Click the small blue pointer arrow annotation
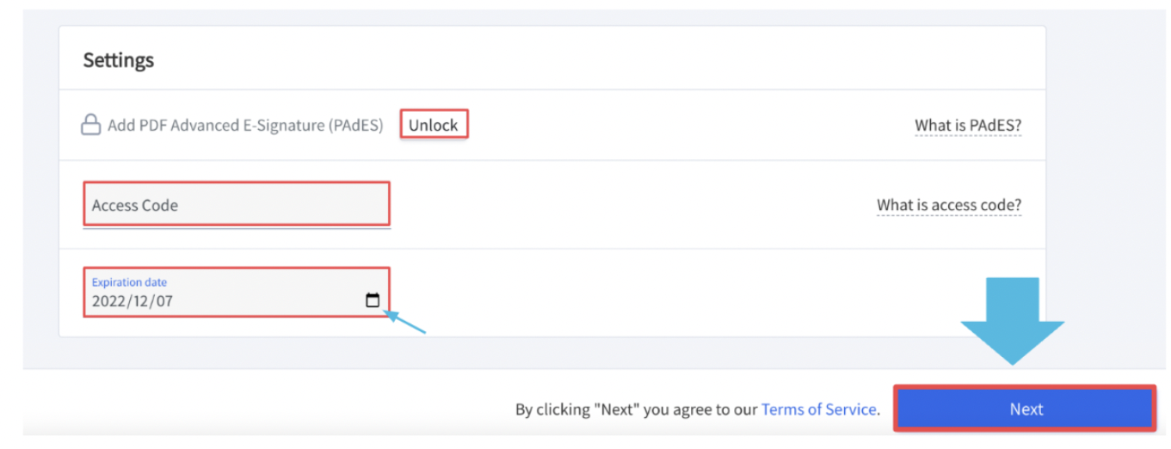This screenshot has width=1171, height=449. (x=404, y=322)
